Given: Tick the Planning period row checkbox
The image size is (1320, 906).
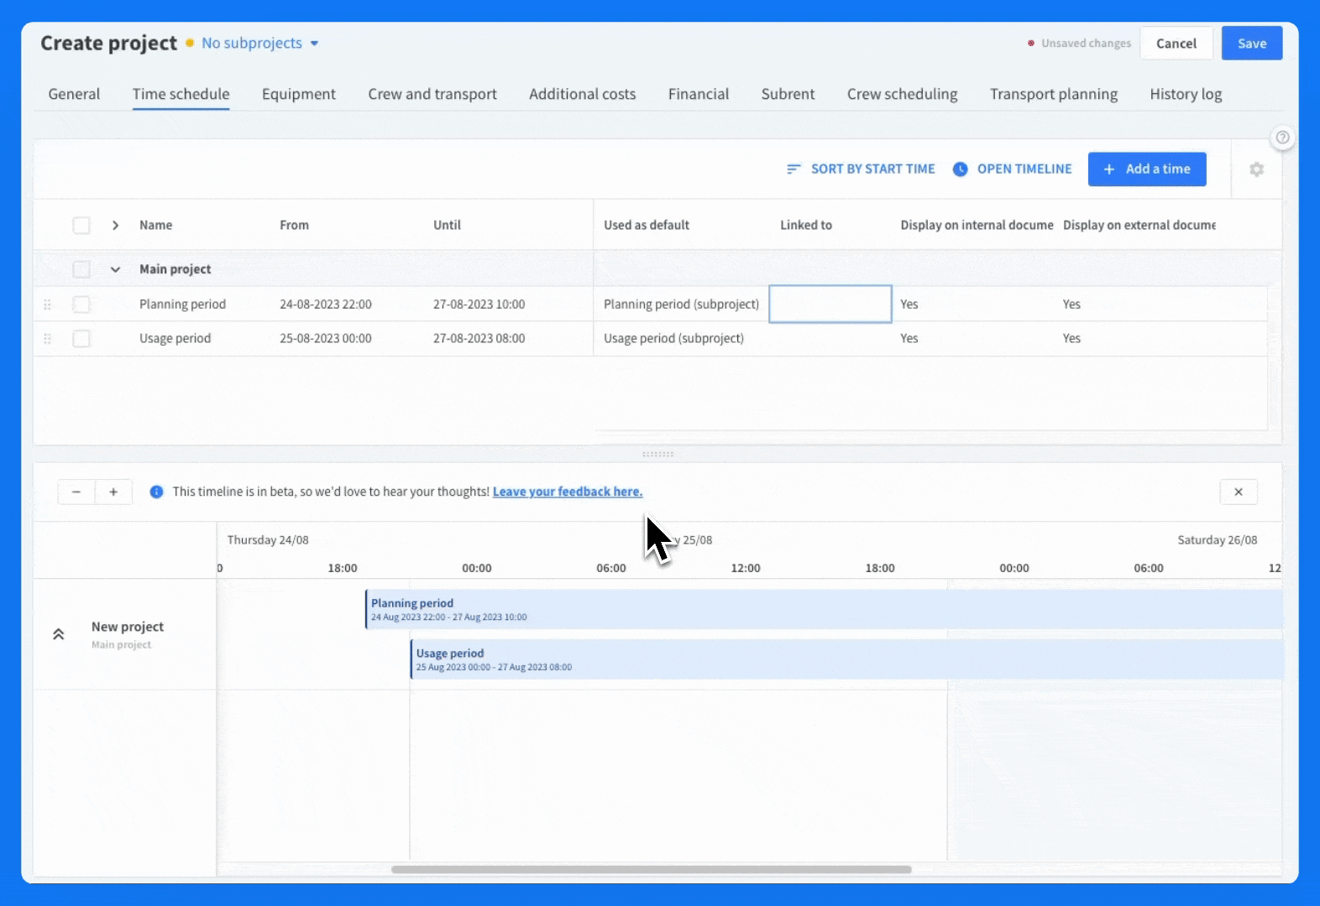Looking at the screenshot, I should (x=81, y=305).
